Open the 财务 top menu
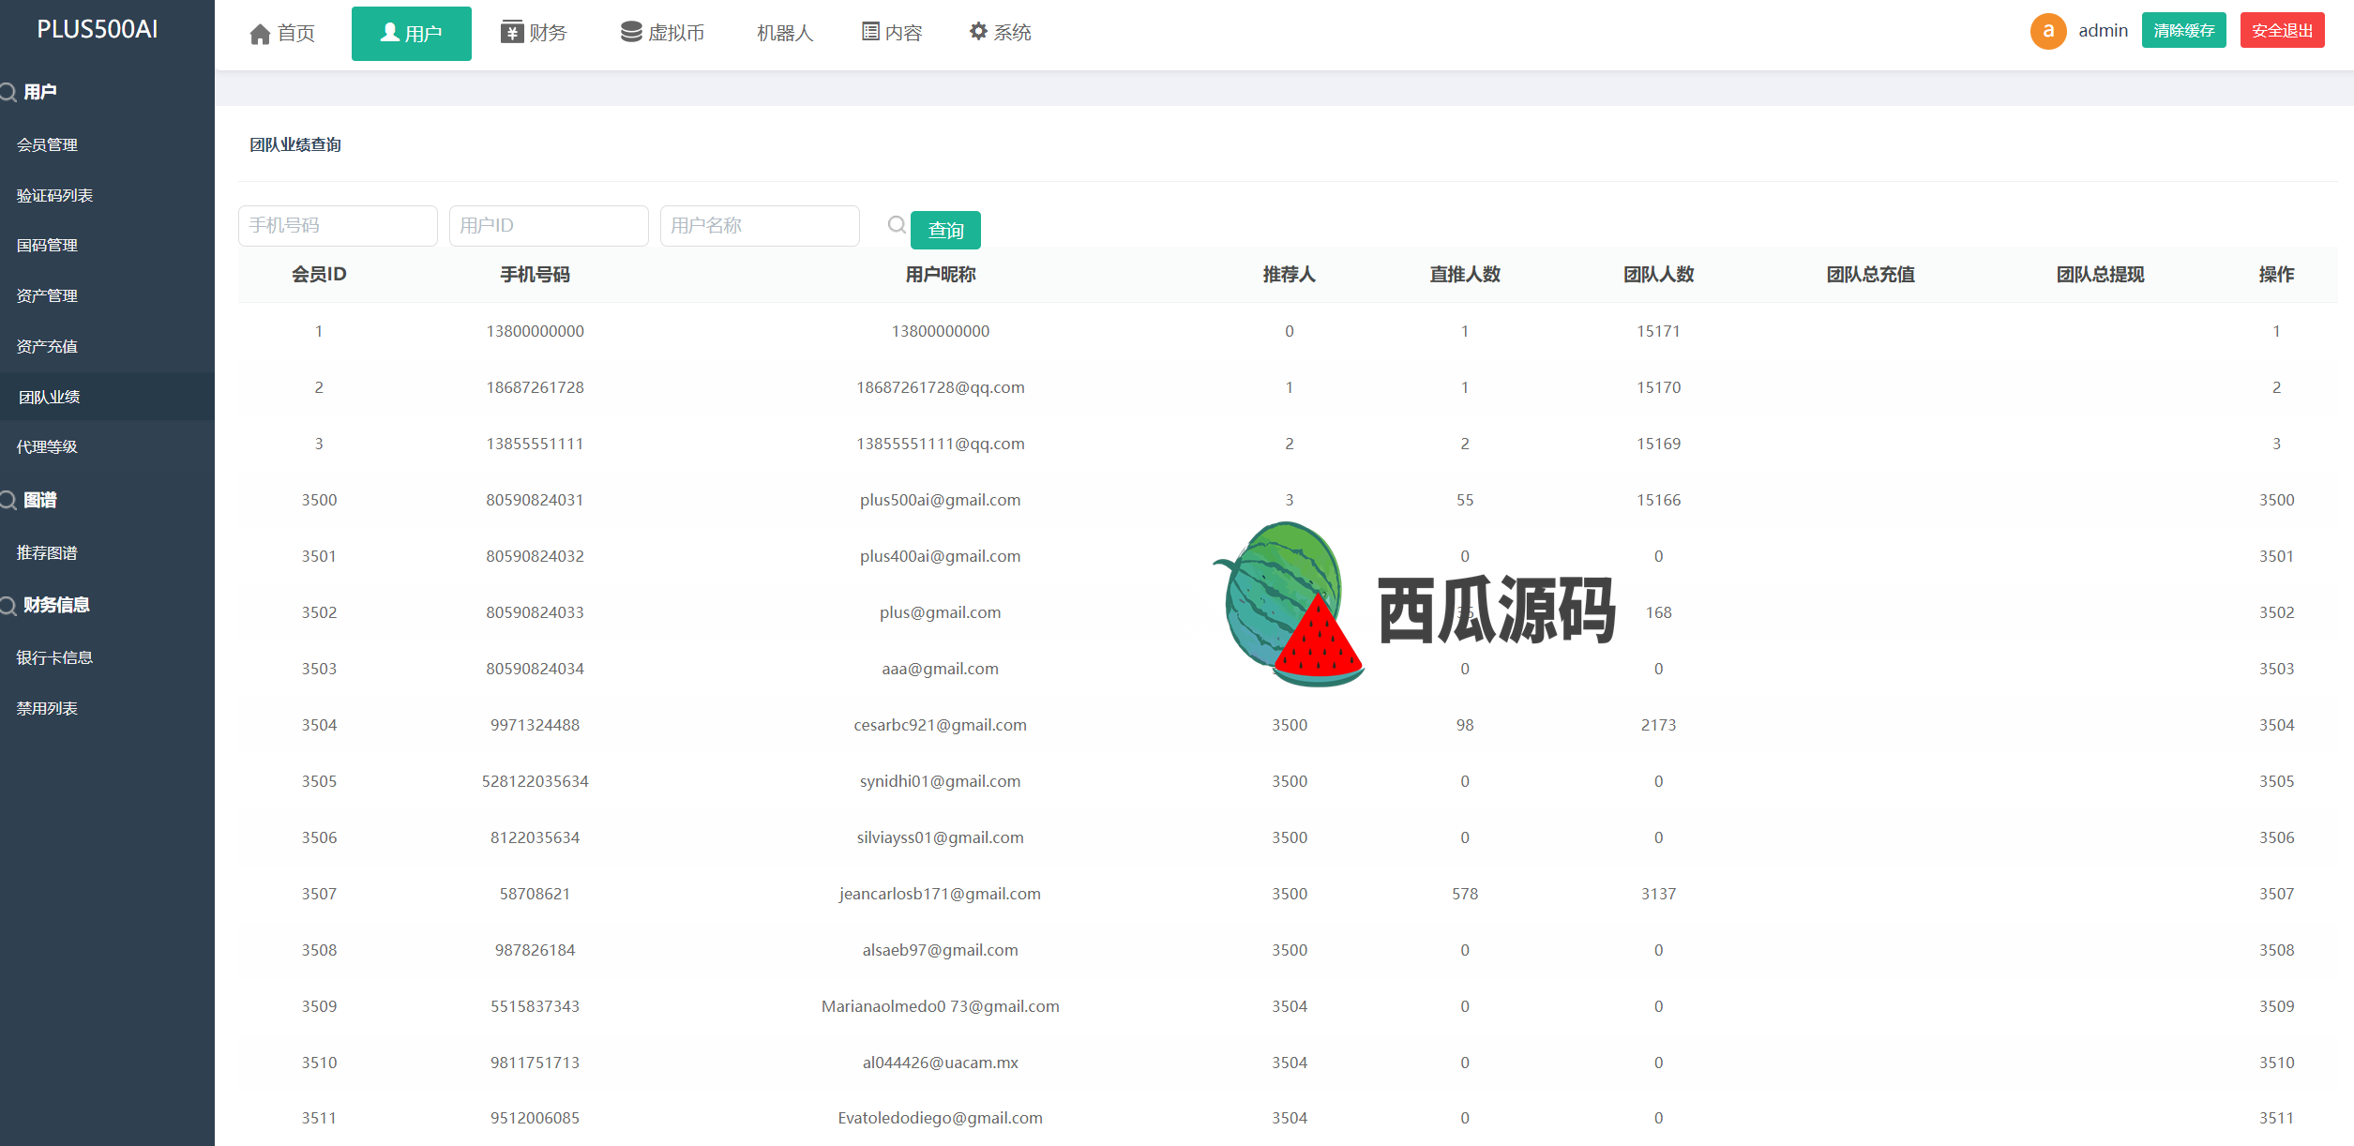 pyautogui.click(x=534, y=33)
